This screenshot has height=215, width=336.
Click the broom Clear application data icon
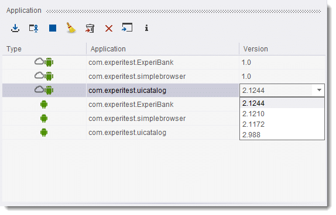coord(71,28)
